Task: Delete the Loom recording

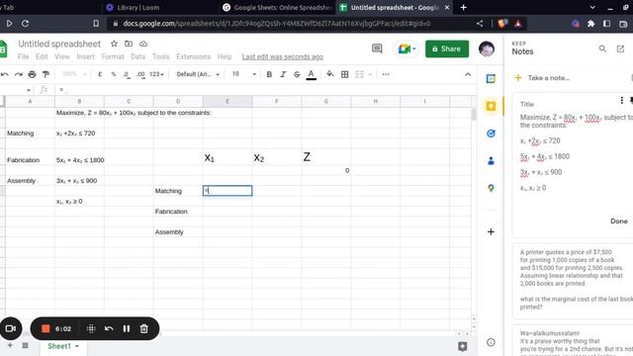Action: point(143,328)
